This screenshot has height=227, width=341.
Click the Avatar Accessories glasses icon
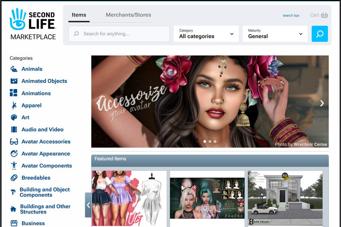14,142
